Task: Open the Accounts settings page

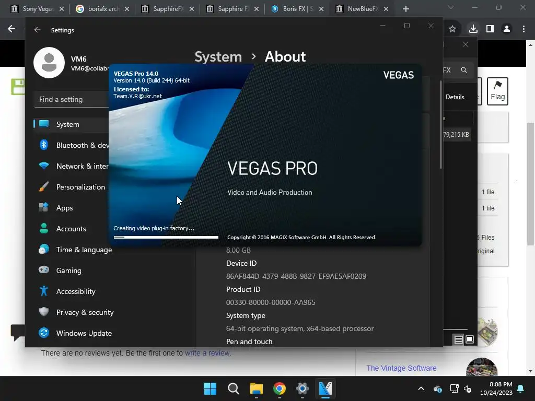Action: pos(71,229)
